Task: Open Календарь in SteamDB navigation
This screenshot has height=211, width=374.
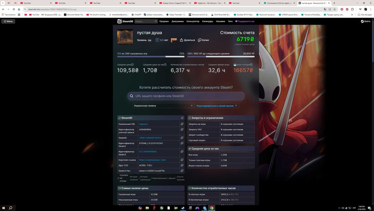Action: [208, 21]
